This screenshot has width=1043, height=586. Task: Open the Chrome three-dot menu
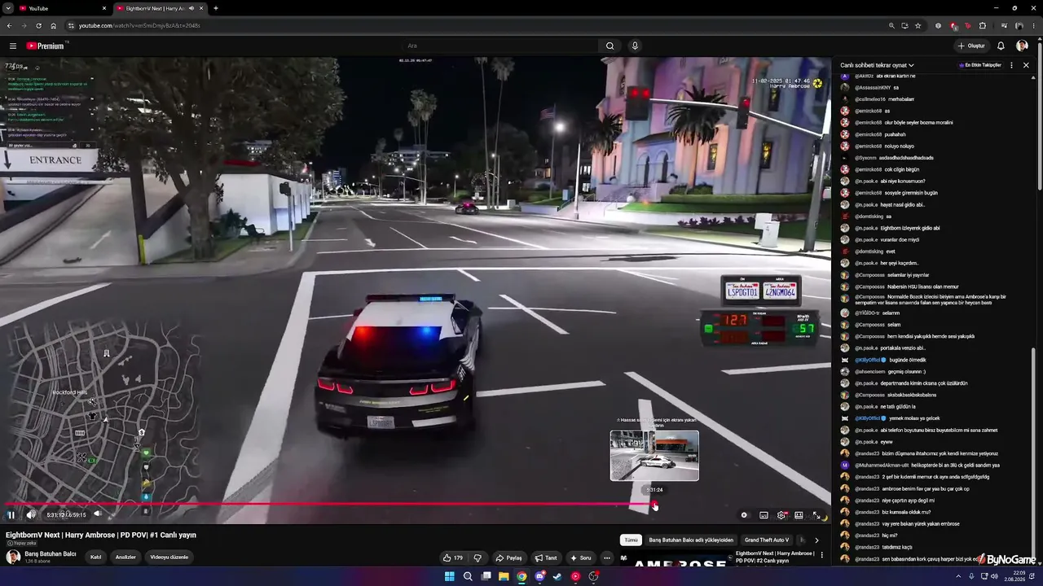click(1034, 25)
